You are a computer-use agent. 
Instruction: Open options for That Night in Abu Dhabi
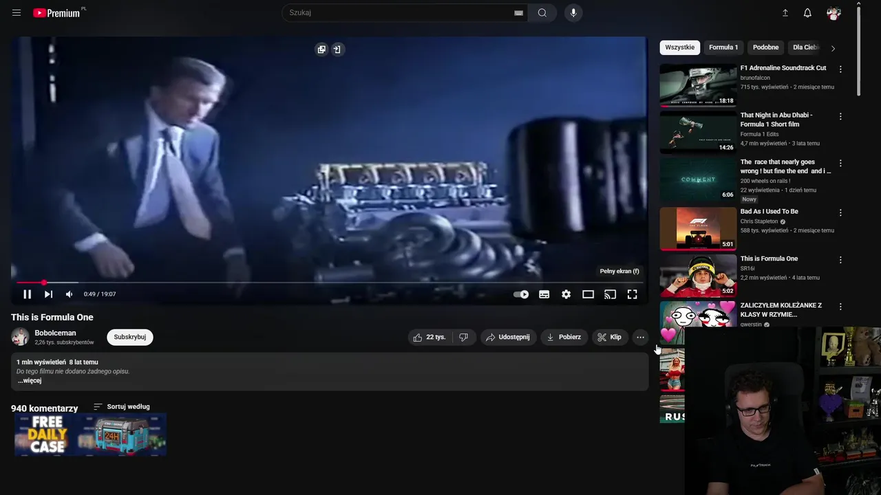point(840,117)
